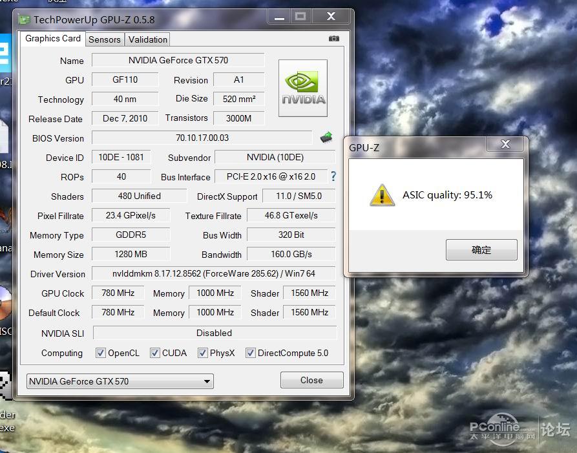The image size is (577, 453).
Task: Toggle the OpenCL checkbox
Action: [101, 353]
